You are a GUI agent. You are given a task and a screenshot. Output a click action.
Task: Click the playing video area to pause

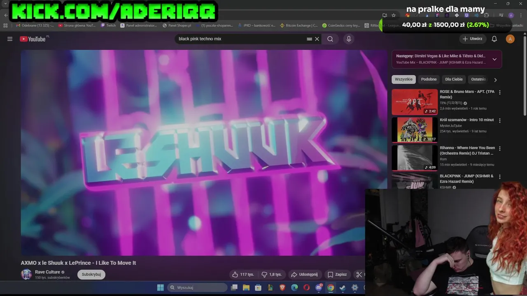(204, 153)
